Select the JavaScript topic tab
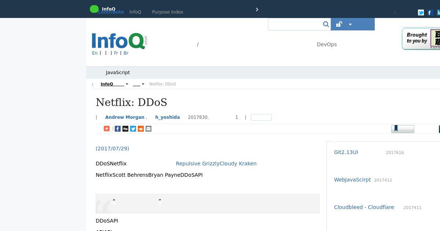Image resolution: width=440 pixels, height=231 pixels. coord(118,73)
